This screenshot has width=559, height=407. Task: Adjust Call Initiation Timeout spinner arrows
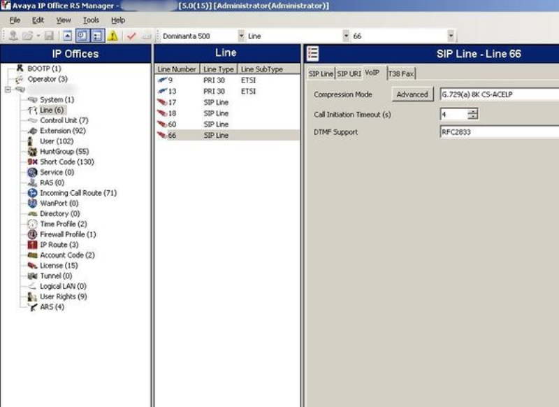473,114
